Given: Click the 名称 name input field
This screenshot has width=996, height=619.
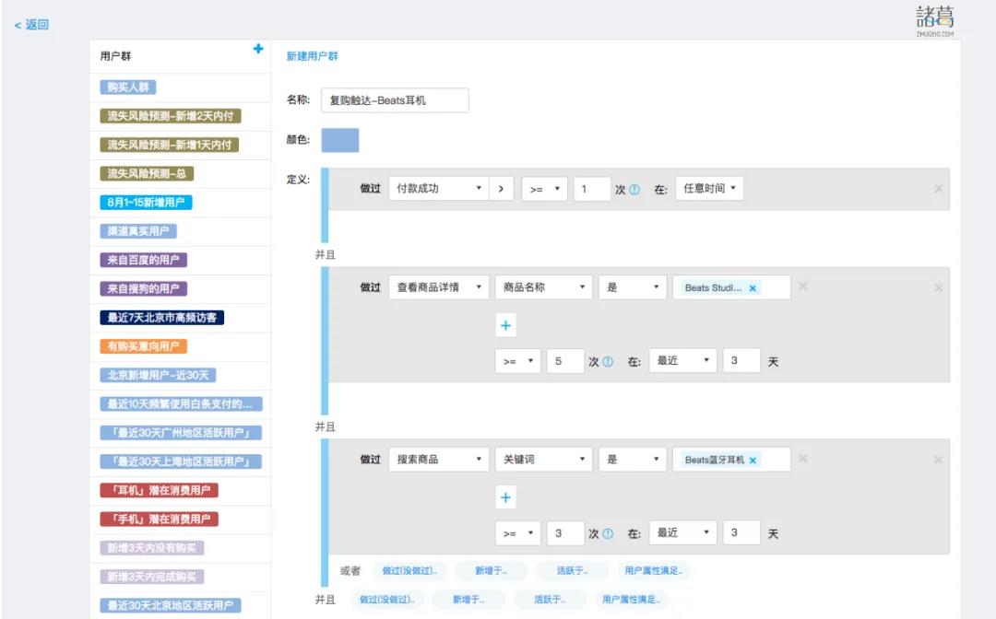Looking at the screenshot, I should click(x=394, y=100).
